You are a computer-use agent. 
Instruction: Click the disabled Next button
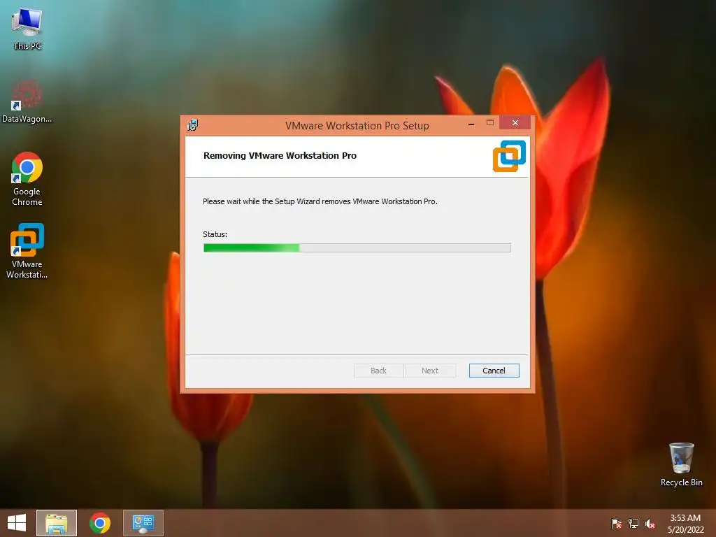(x=430, y=371)
